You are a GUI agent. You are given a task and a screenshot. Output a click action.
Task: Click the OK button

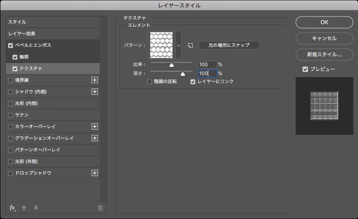coord(324,22)
